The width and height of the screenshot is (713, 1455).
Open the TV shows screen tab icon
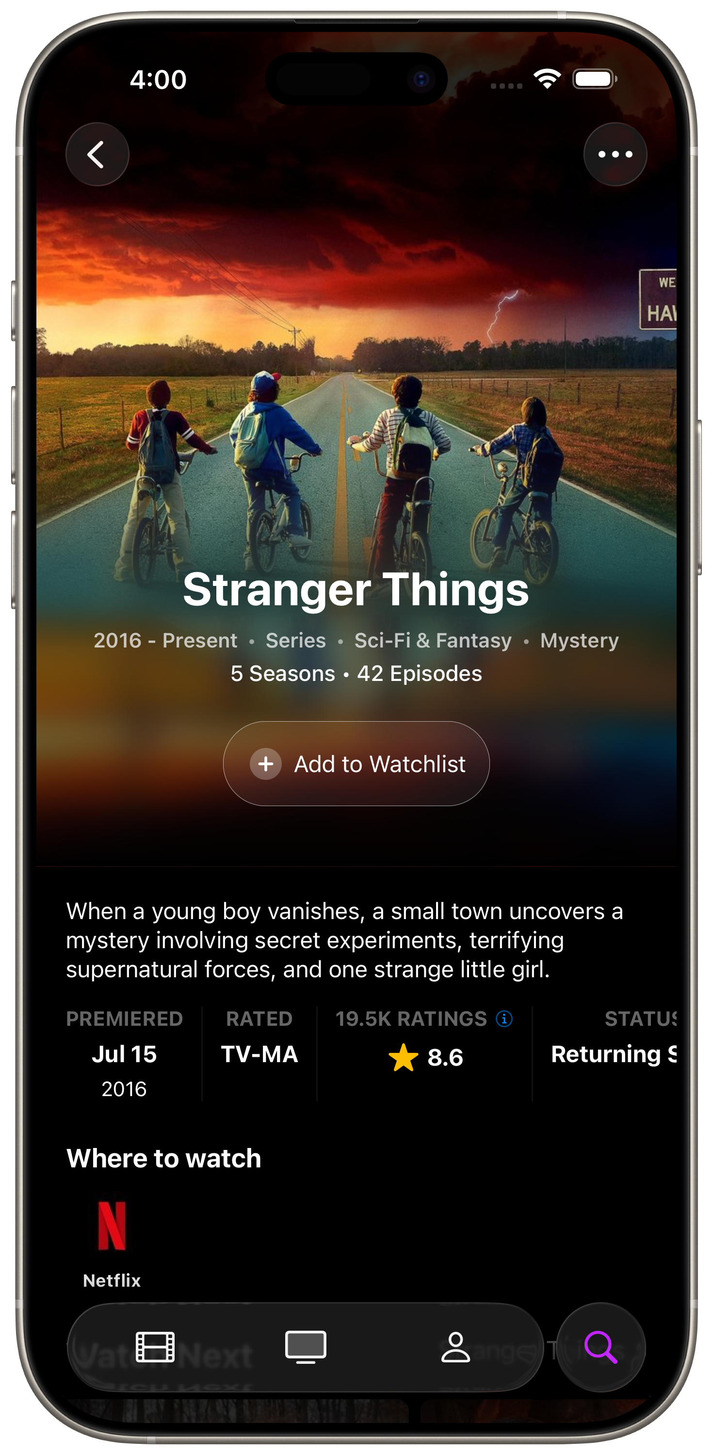point(305,1346)
